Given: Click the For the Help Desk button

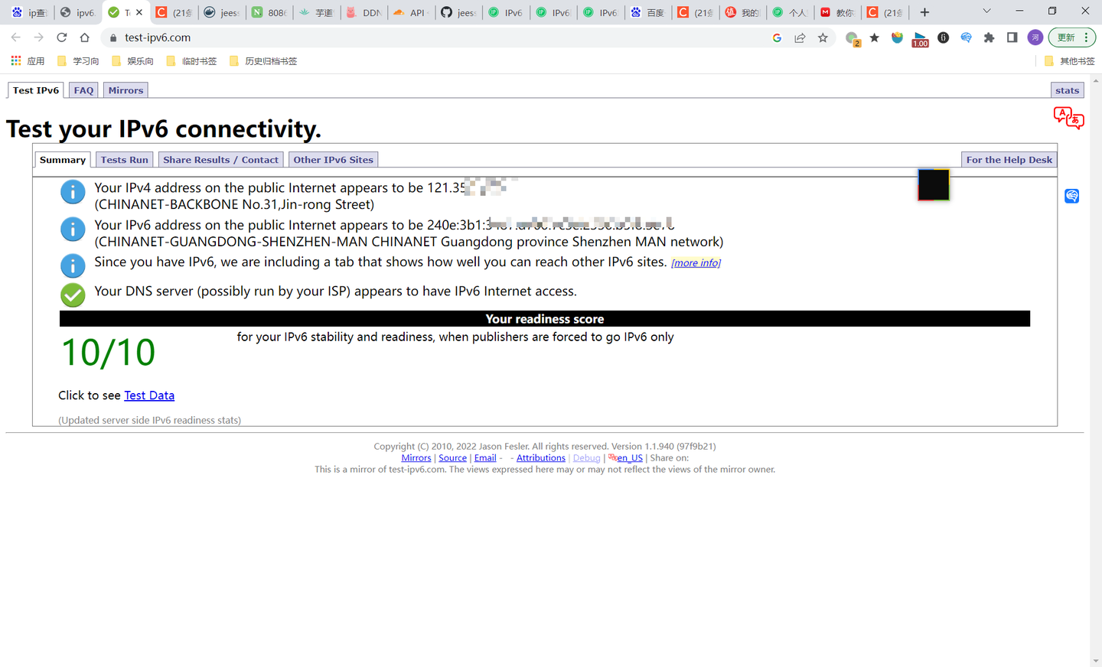Looking at the screenshot, I should pyautogui.click(x=1009, y=160).
